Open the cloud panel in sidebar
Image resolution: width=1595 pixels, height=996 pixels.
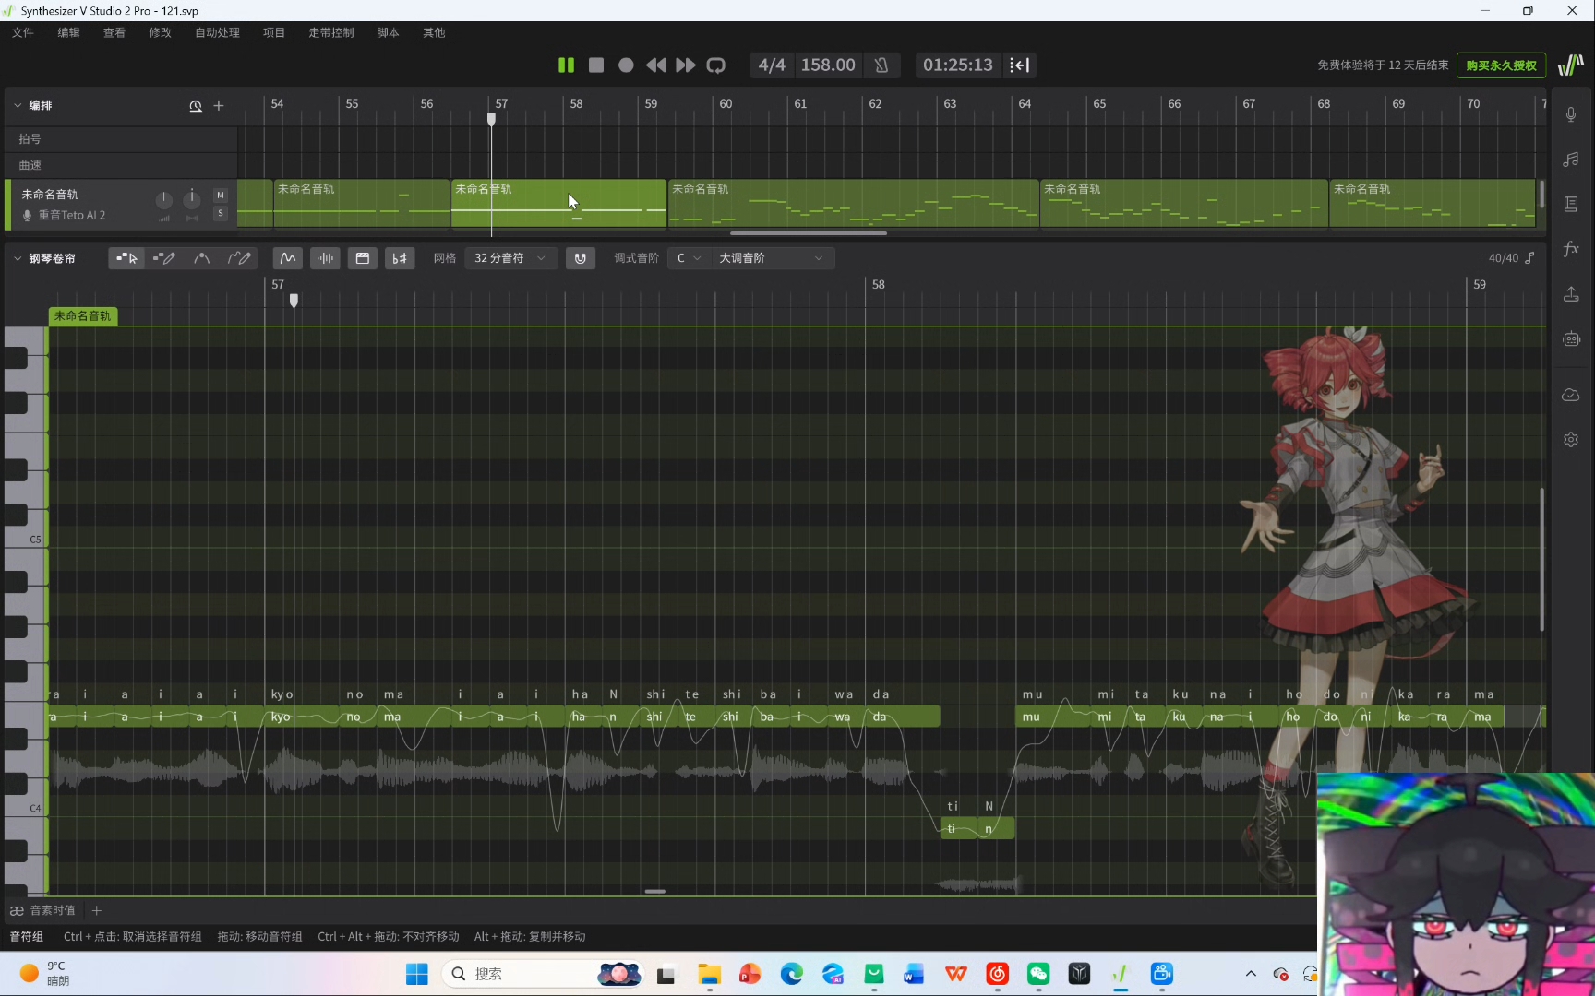coord(1571,395)
